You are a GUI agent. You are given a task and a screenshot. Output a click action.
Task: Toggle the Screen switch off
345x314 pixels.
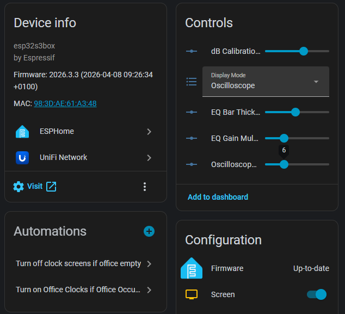click(x=317, y=294)
